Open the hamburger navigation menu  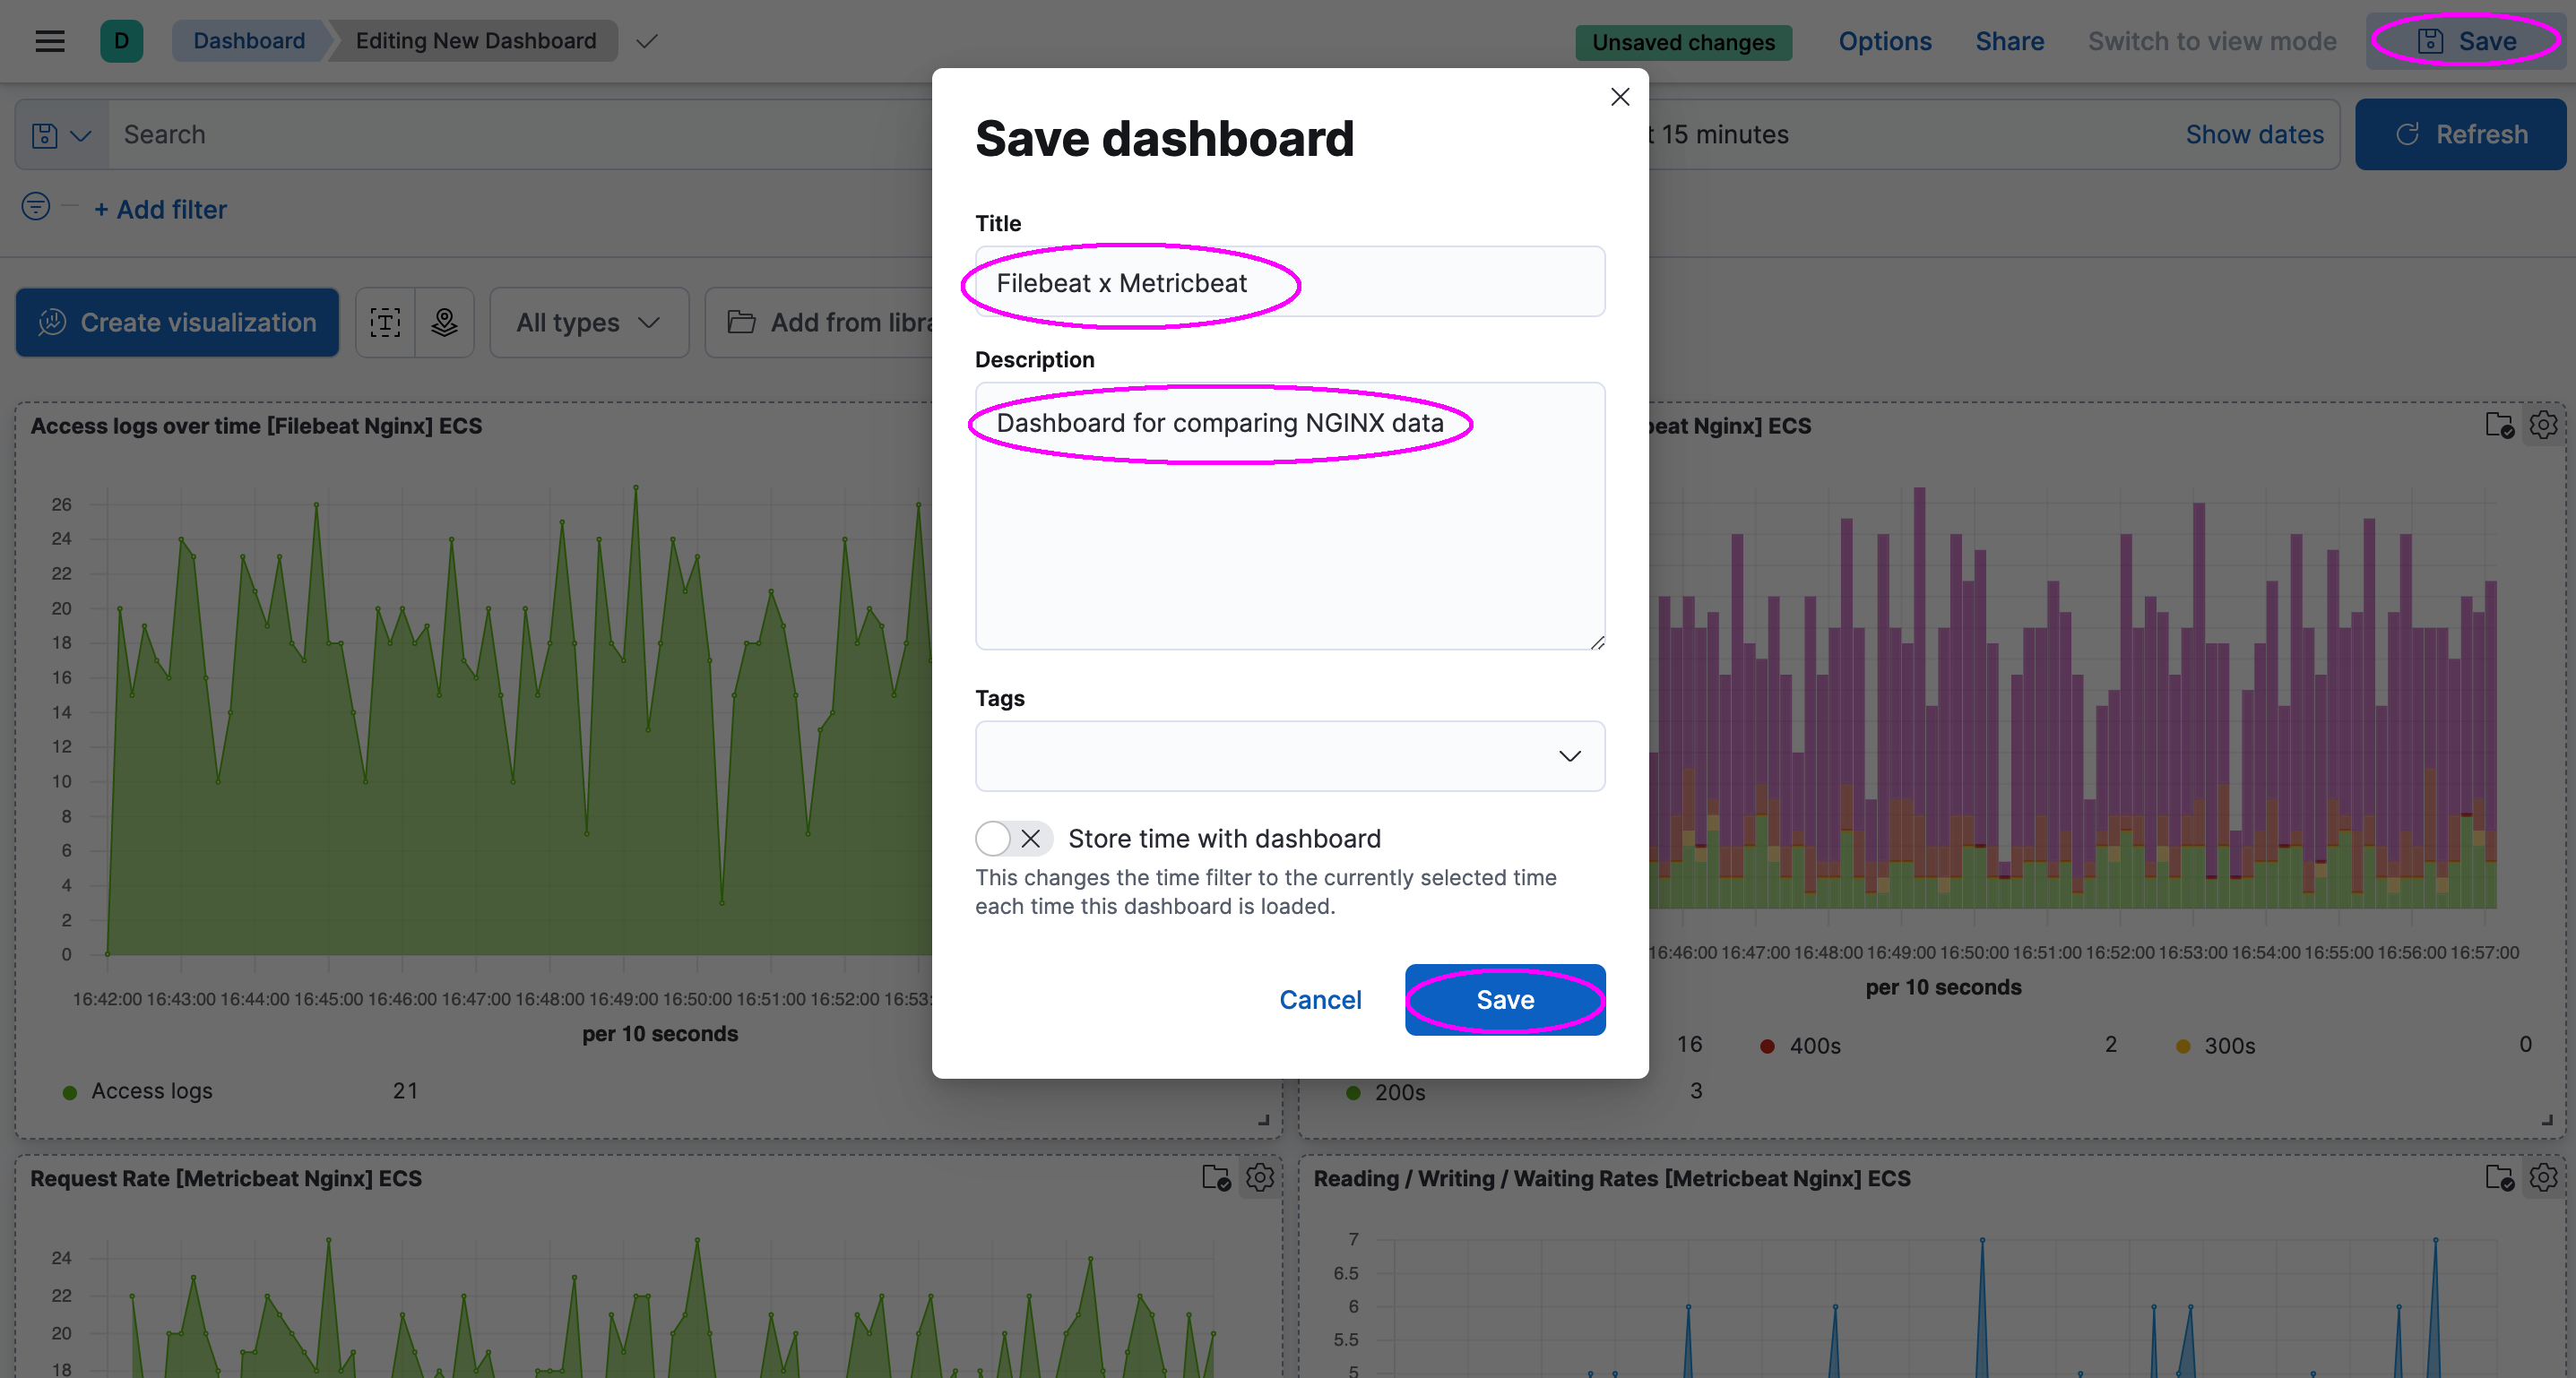(x=49, y=41)
